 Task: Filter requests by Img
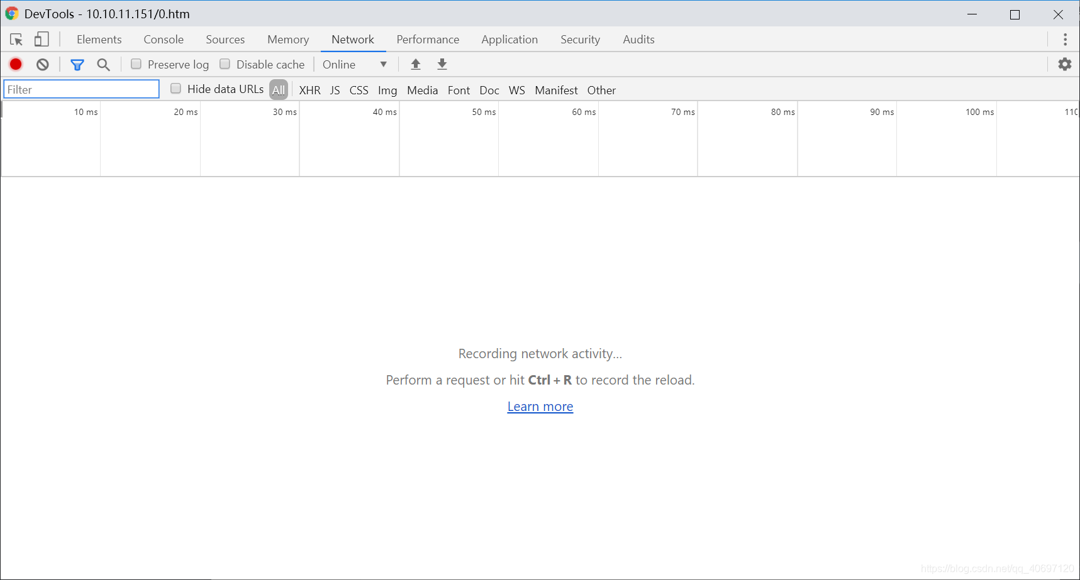(x=387, y=90)
